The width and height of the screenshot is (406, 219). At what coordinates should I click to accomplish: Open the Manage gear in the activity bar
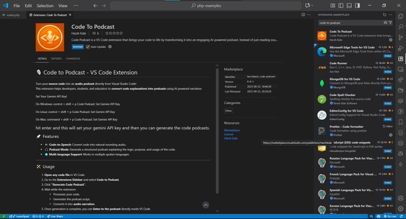click(x=401, y=209)
